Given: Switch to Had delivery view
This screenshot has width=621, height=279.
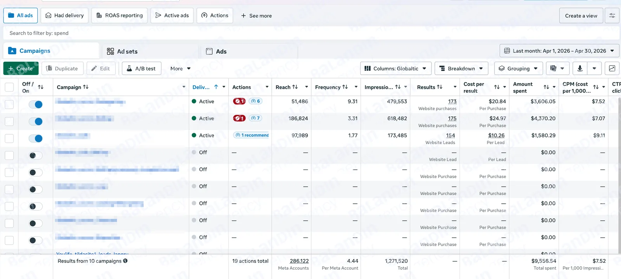Looking at the screenshot, I should point(64,16).
